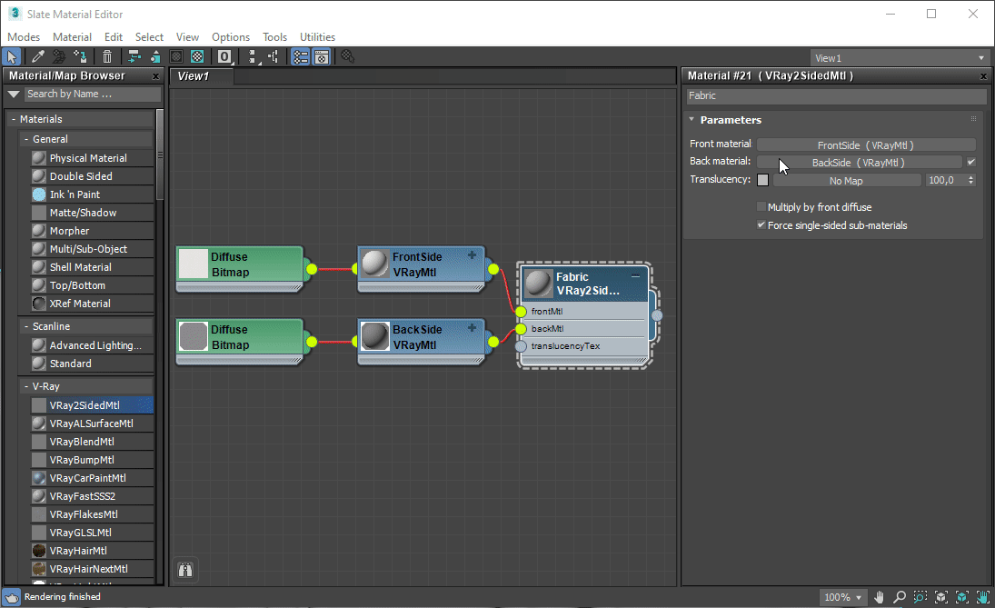Click the No Map translucency button

(846, 181)
